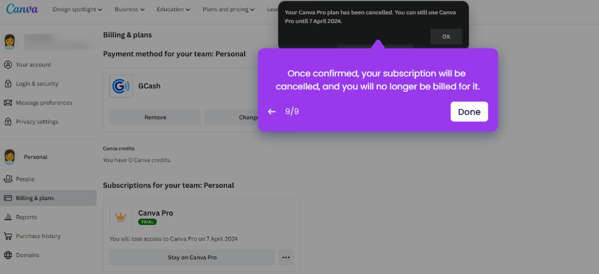Open Purchase history

tap(38, 236)
